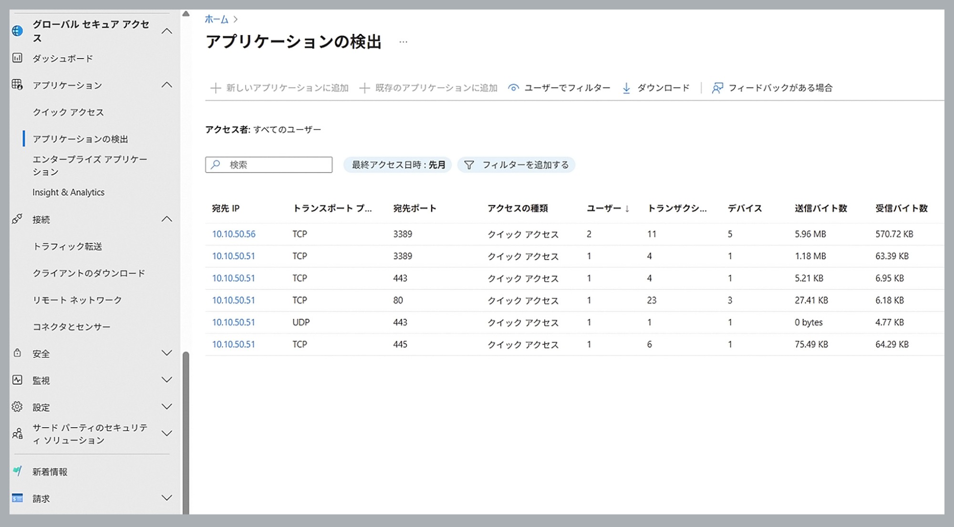Click the 接続 connection icon
Screen dimensions: 954x527
pos(17,219)
